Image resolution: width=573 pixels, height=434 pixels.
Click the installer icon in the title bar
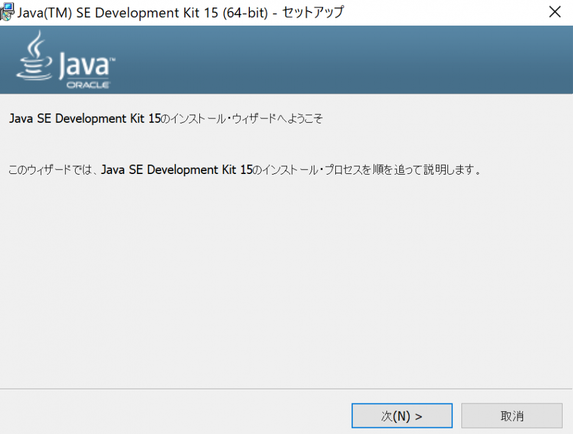[7, 12]
